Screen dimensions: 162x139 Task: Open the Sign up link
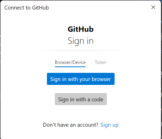(109, 125)
